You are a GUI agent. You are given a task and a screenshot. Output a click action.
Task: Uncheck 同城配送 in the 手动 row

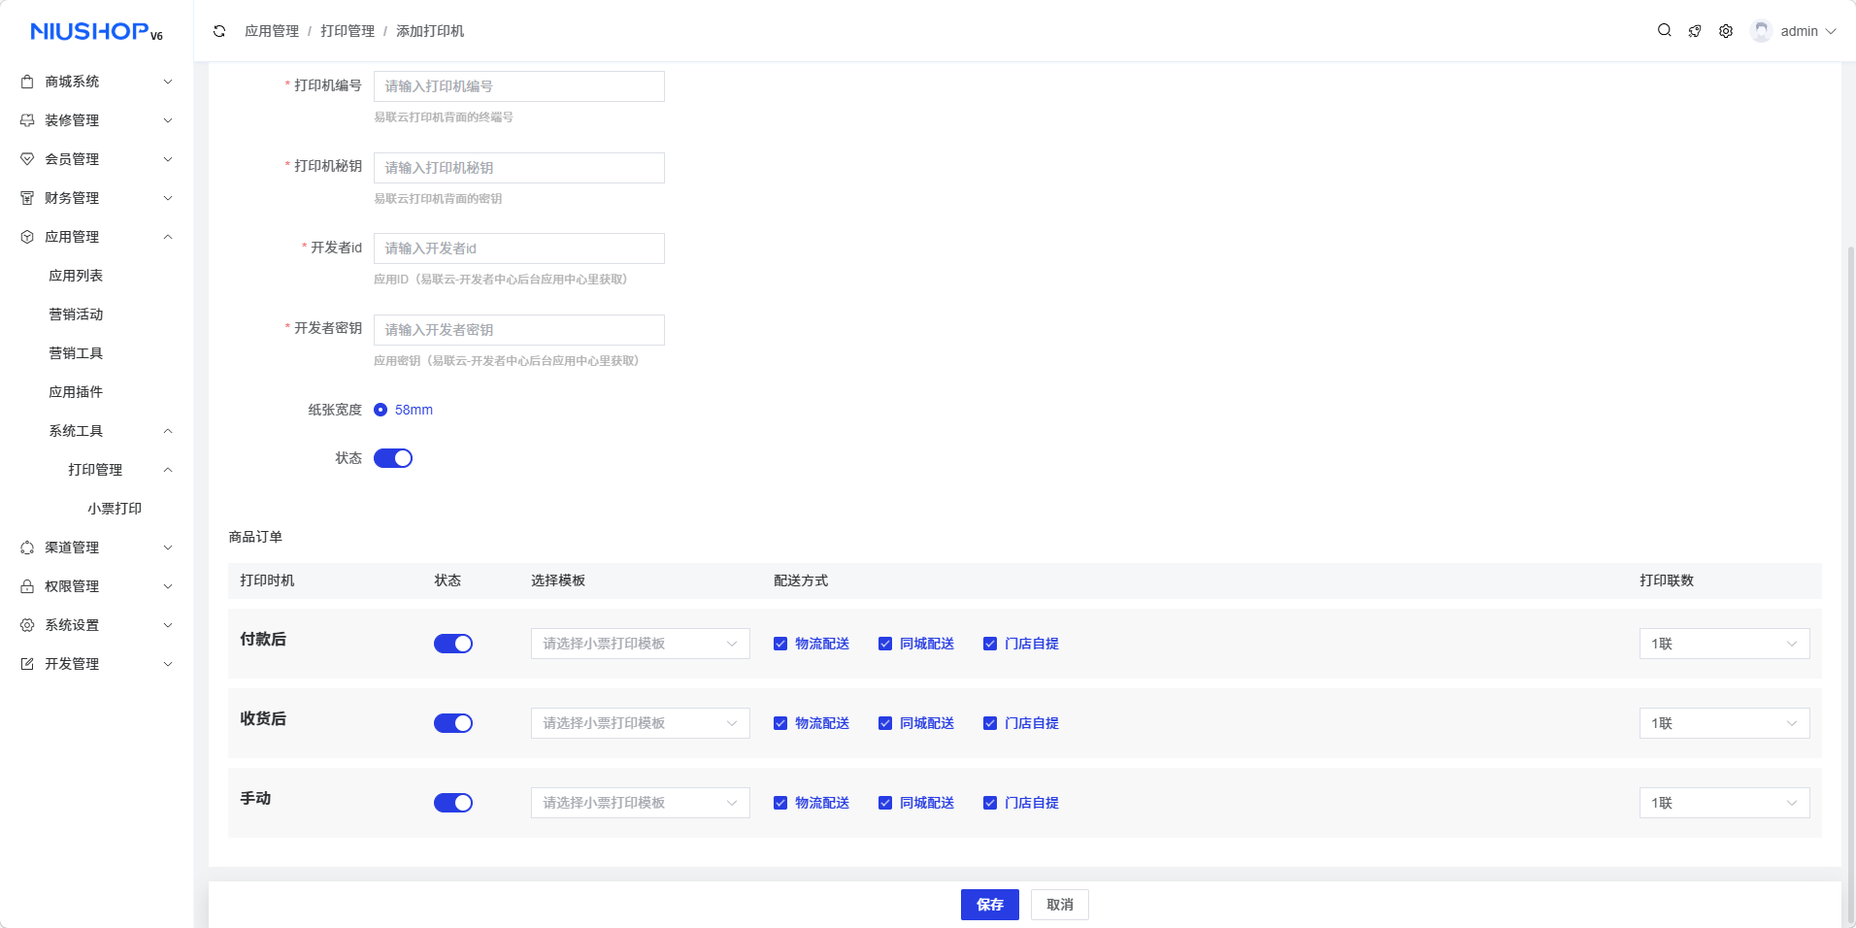coord(885,803)
